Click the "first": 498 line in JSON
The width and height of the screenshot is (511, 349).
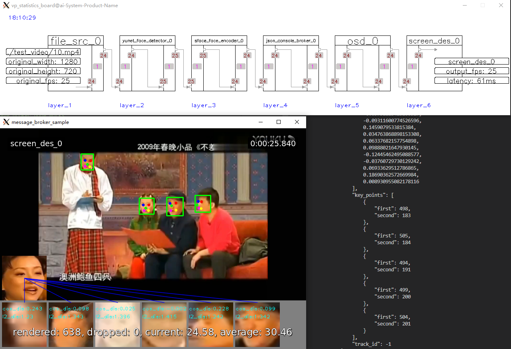392,208
